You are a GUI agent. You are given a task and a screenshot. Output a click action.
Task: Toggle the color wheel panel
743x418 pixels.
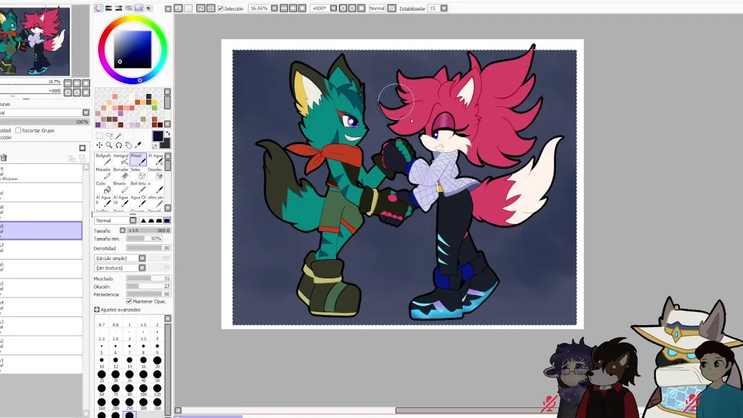coord(99,8)
